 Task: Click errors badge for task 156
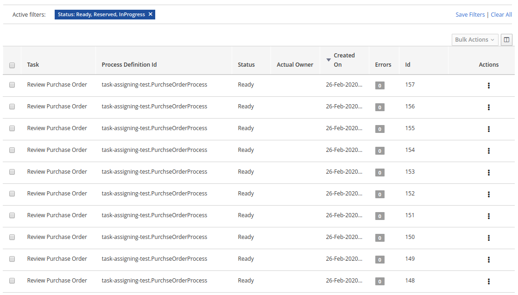pos(379,107)
